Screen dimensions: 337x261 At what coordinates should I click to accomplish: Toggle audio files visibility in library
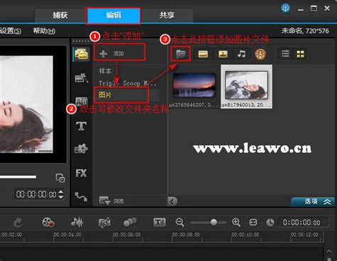pyautogui.click(x=242, y=54)
